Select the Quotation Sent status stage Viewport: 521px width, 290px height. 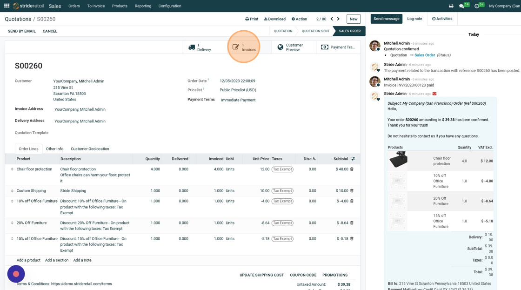click(315, 31)
